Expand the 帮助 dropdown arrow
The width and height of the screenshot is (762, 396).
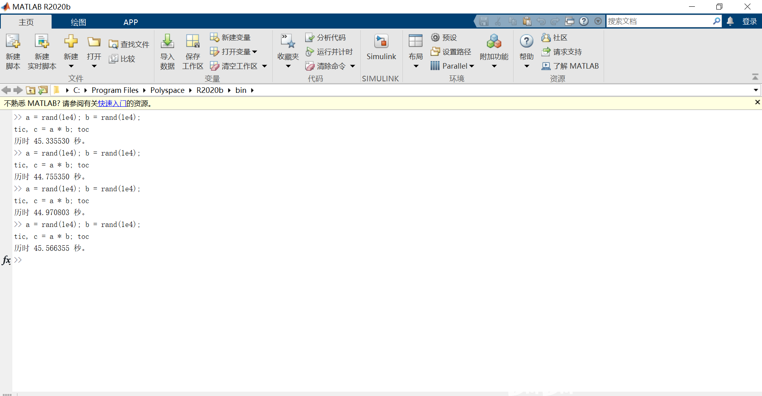527,66
